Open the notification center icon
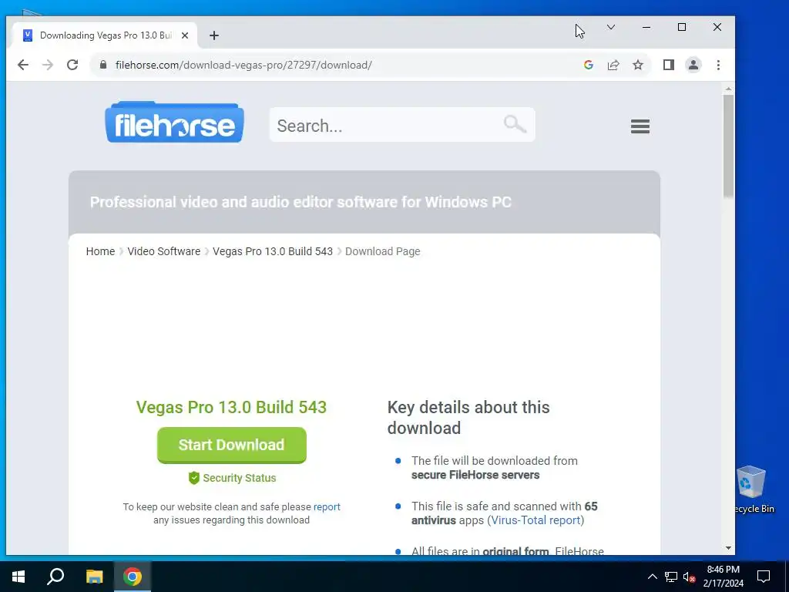Screen dimensions: 789x592 [764, 577]
